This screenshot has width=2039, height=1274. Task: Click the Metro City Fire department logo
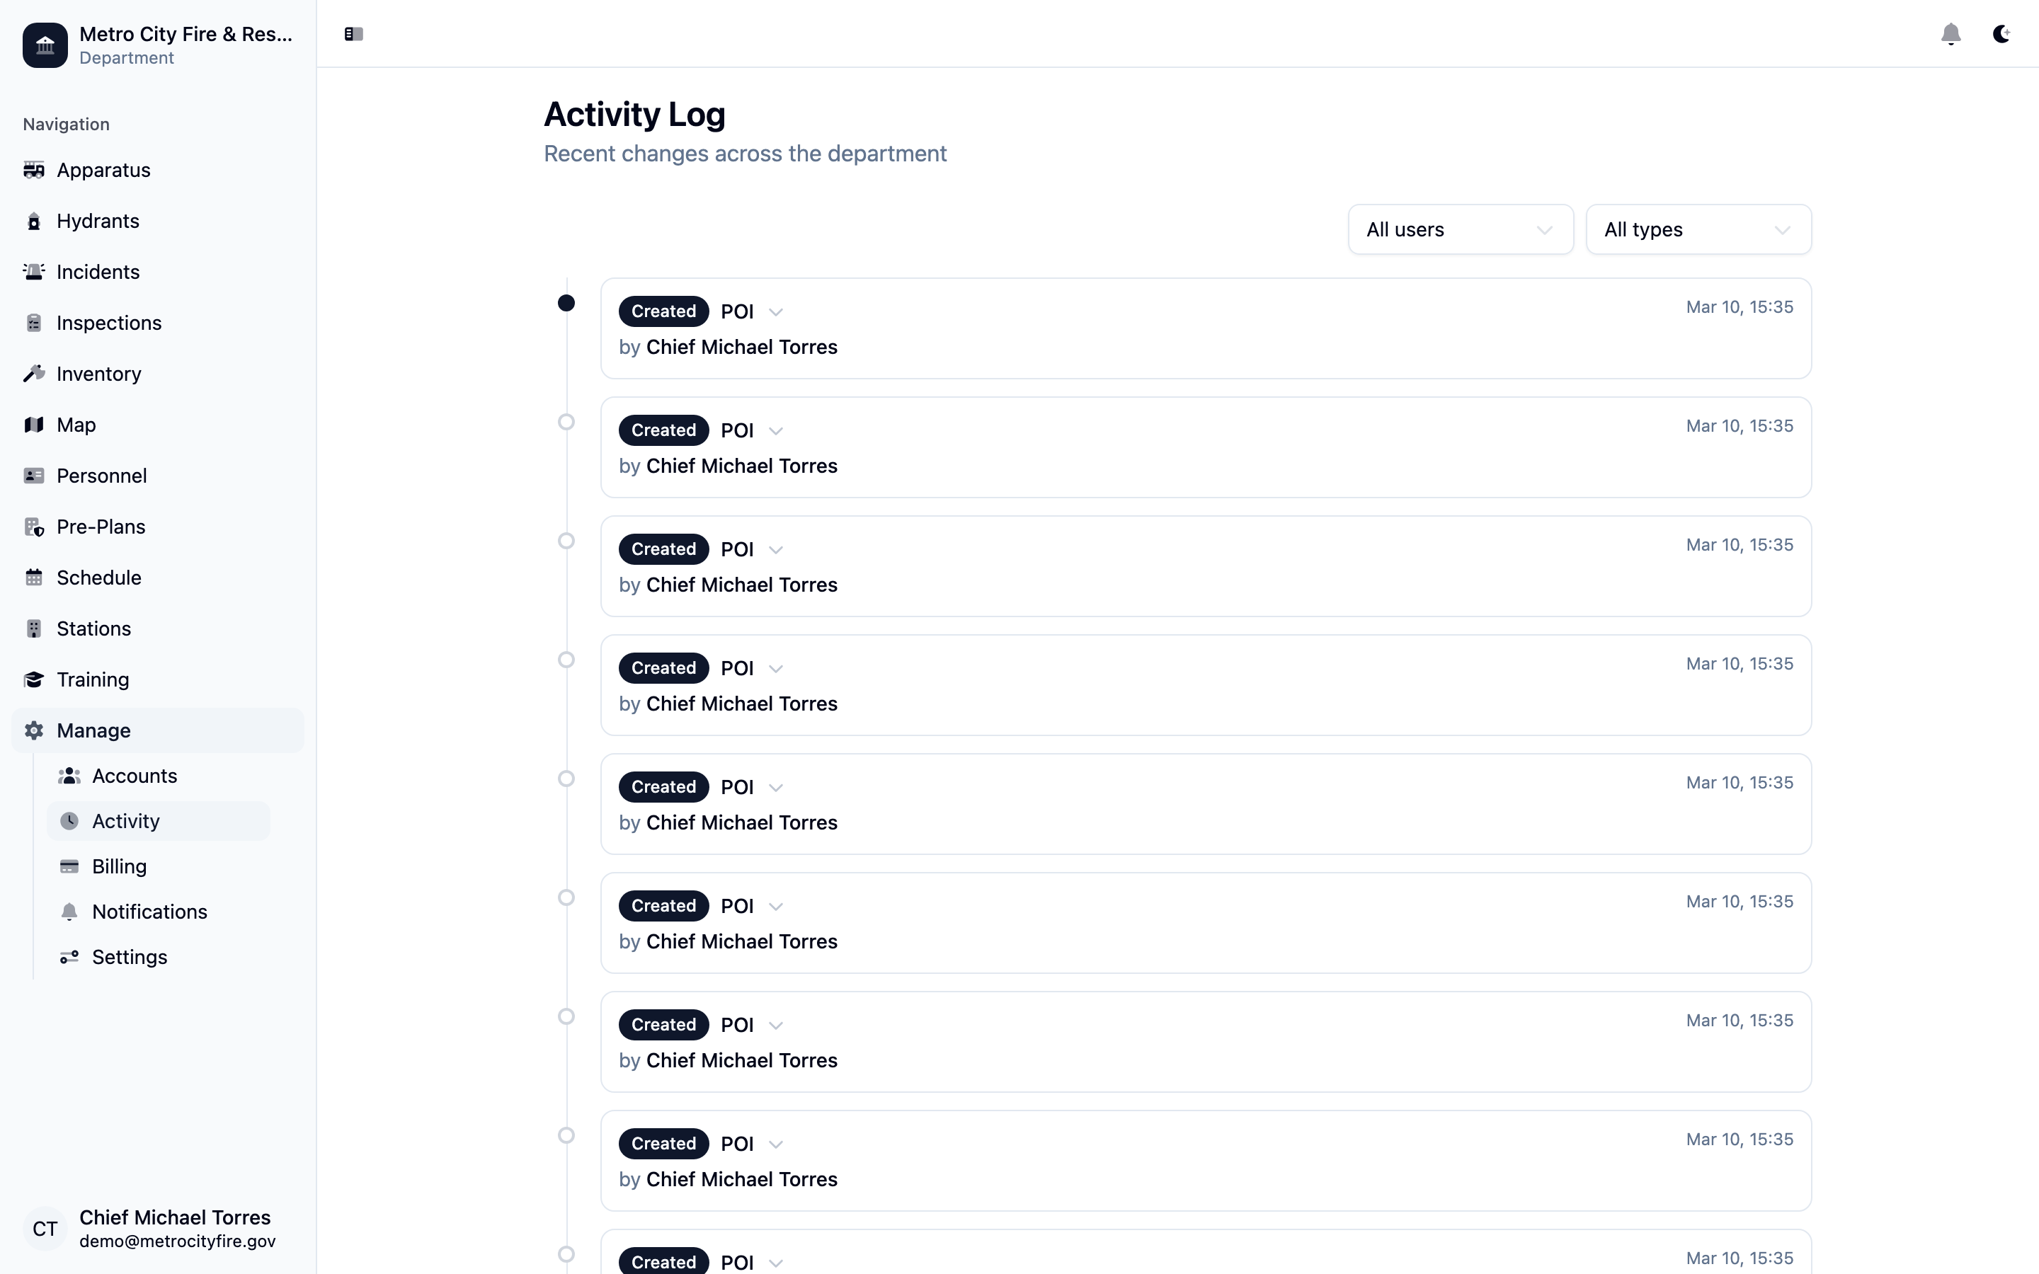click(45, 45)
